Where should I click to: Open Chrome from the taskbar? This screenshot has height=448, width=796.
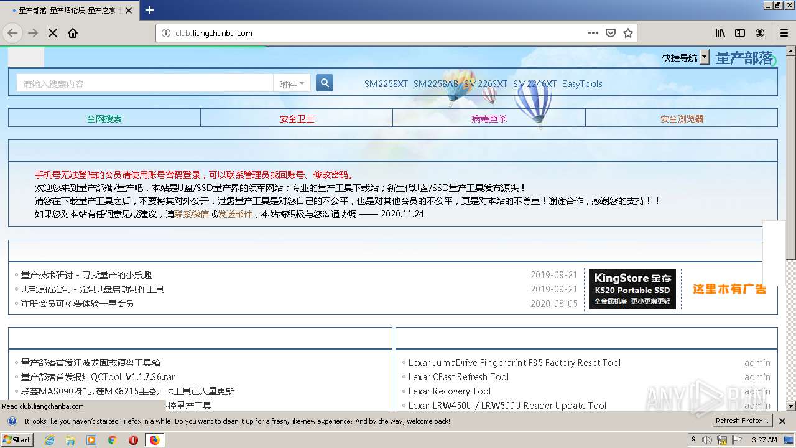[x=113, y=439]
